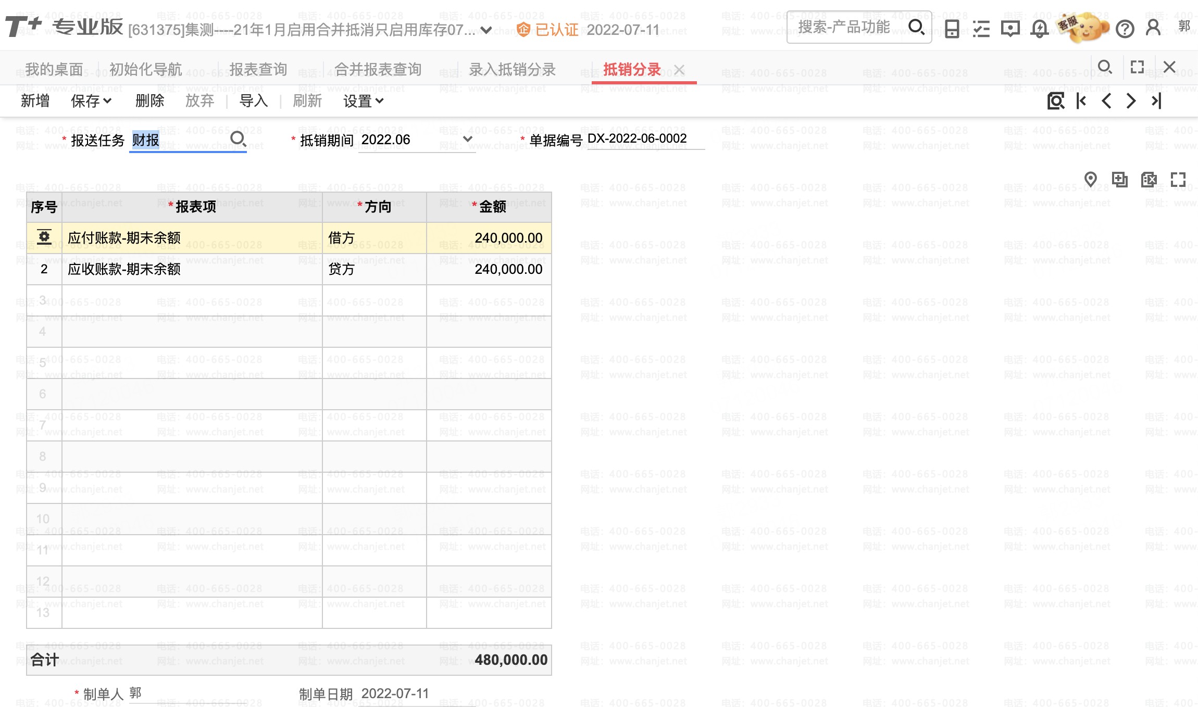The image size is (1198, 707).
Task: Click the row settings gear in first row
Action: tap(44, 237)
